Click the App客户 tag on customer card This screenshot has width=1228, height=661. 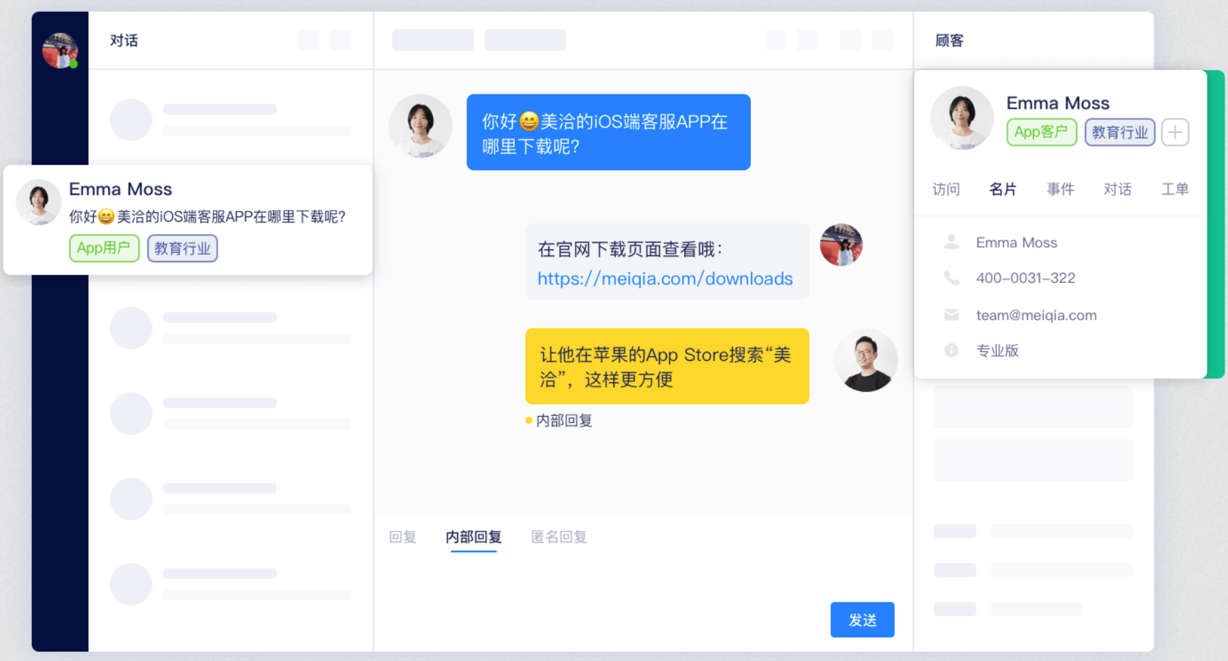1041,132
